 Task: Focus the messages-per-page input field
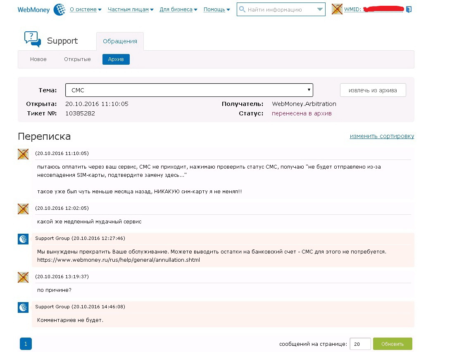360,344
